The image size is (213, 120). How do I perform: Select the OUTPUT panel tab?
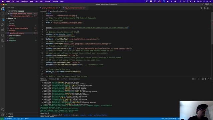coord(64,79)
